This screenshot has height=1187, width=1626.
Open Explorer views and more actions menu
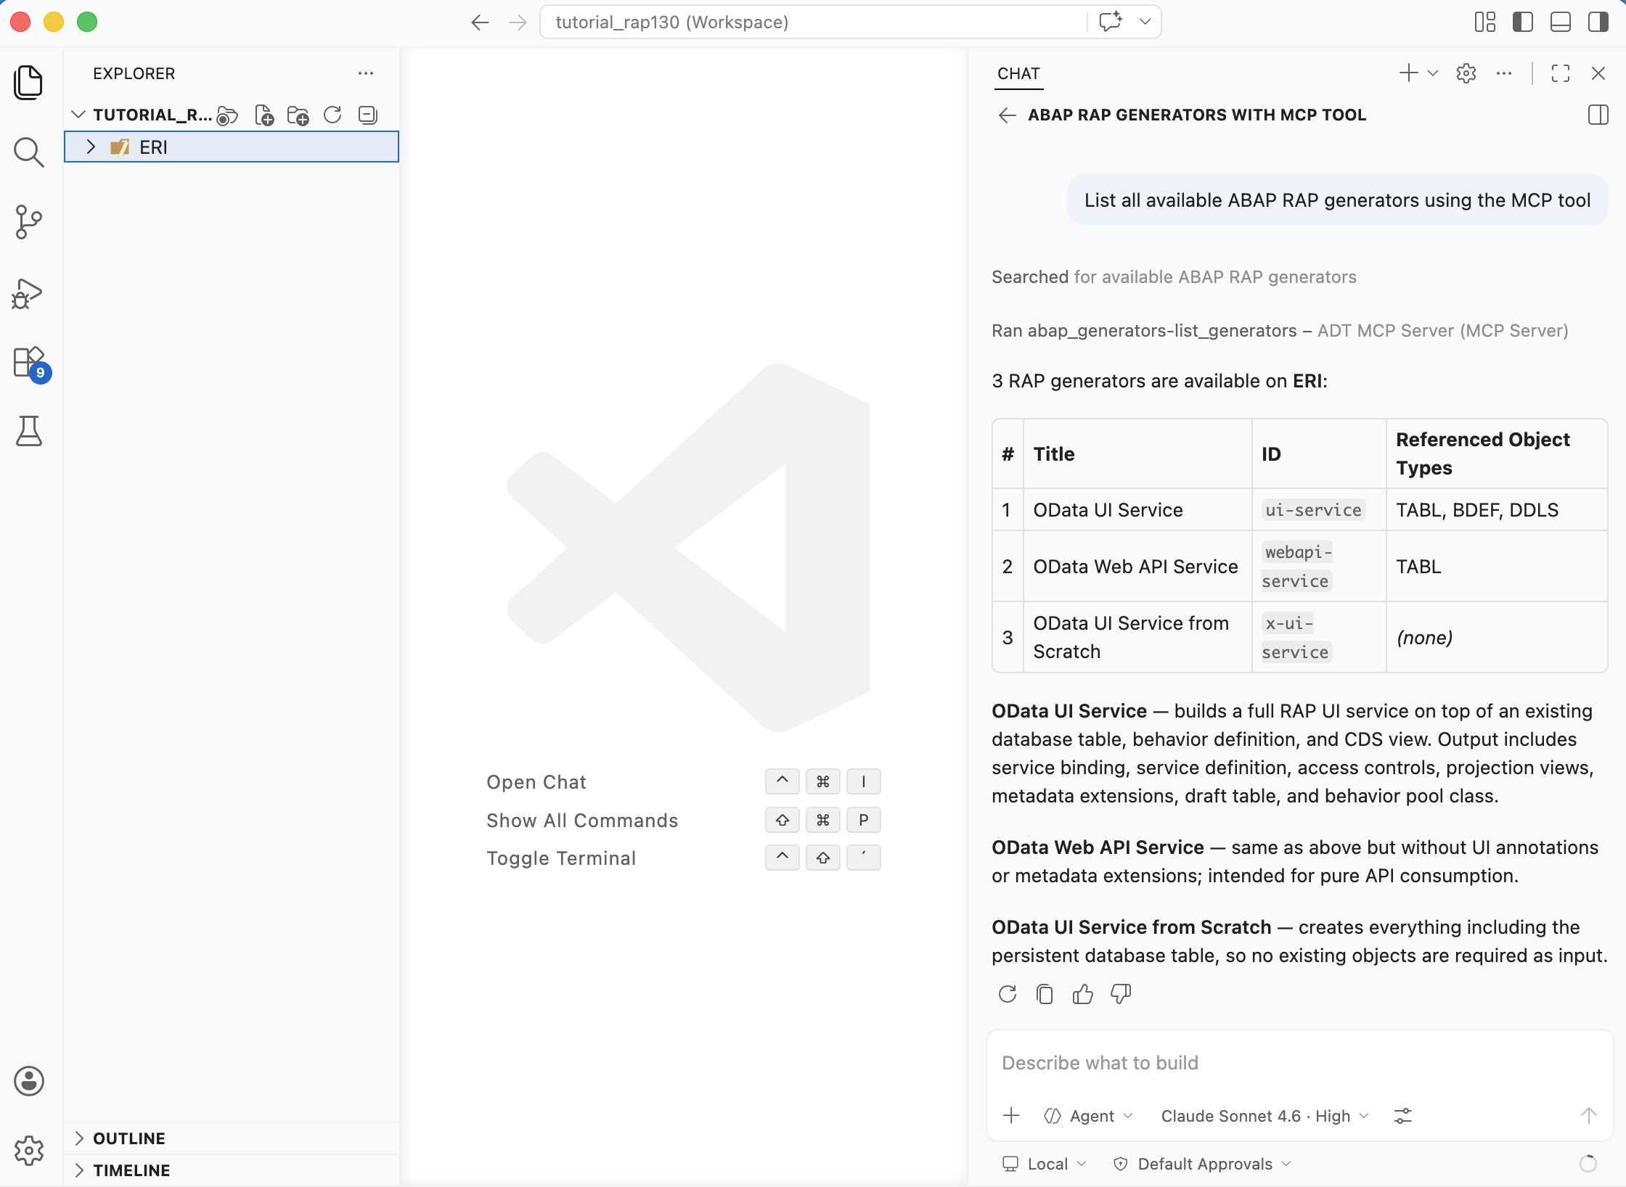click(366, 73)
